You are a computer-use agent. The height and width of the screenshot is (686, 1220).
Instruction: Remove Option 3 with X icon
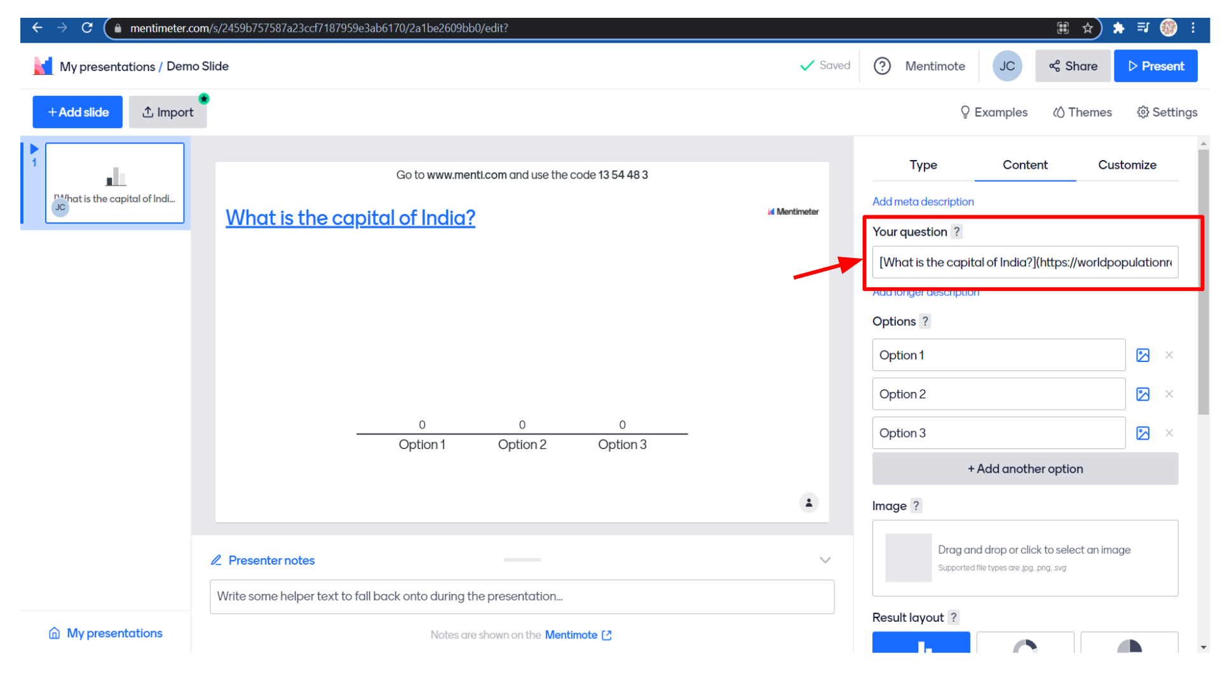[1169, 433]
